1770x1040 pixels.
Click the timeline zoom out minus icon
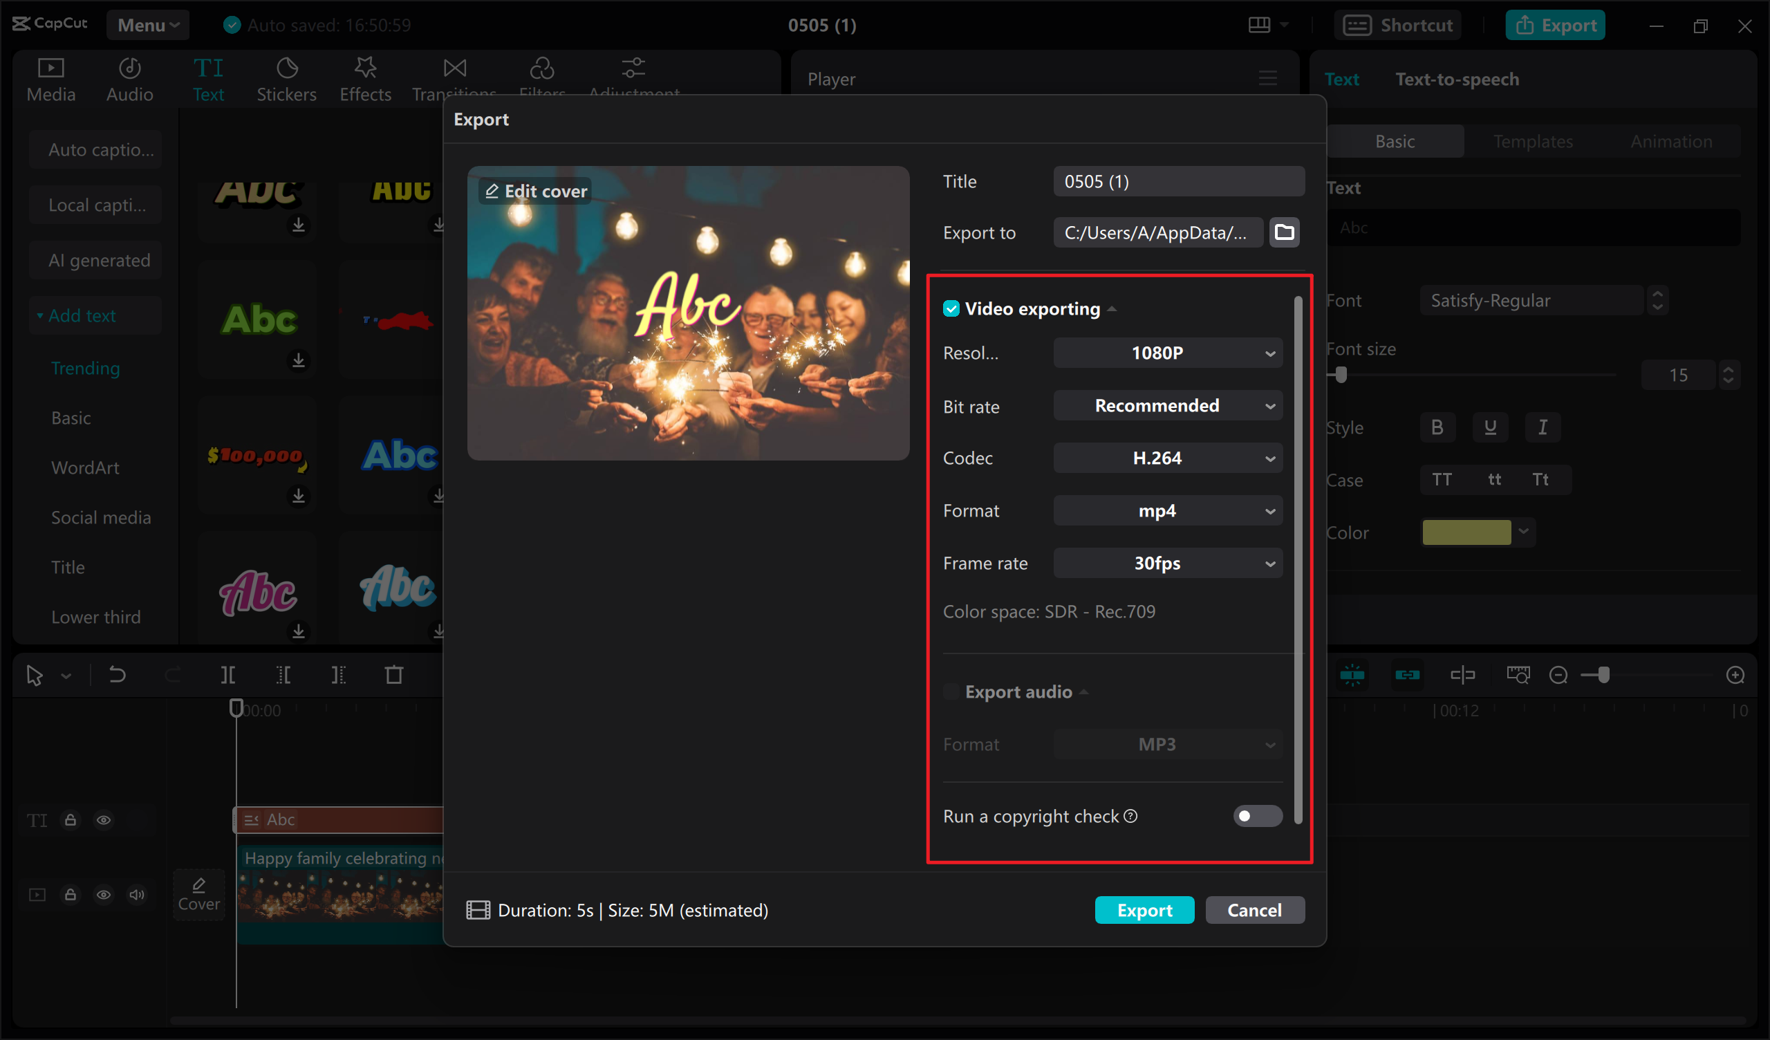(1558, 676)
